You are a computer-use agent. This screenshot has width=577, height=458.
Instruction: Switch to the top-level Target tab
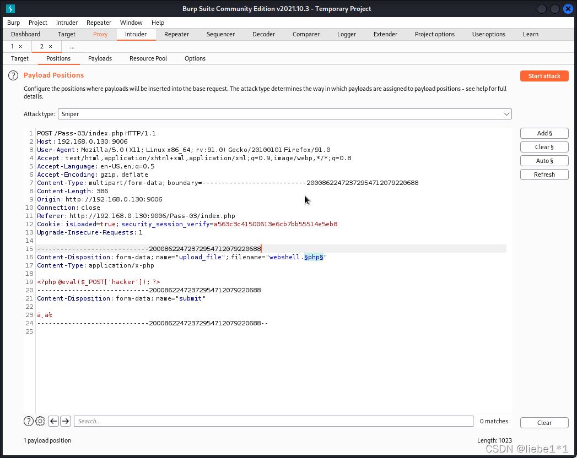coord(67,34)
